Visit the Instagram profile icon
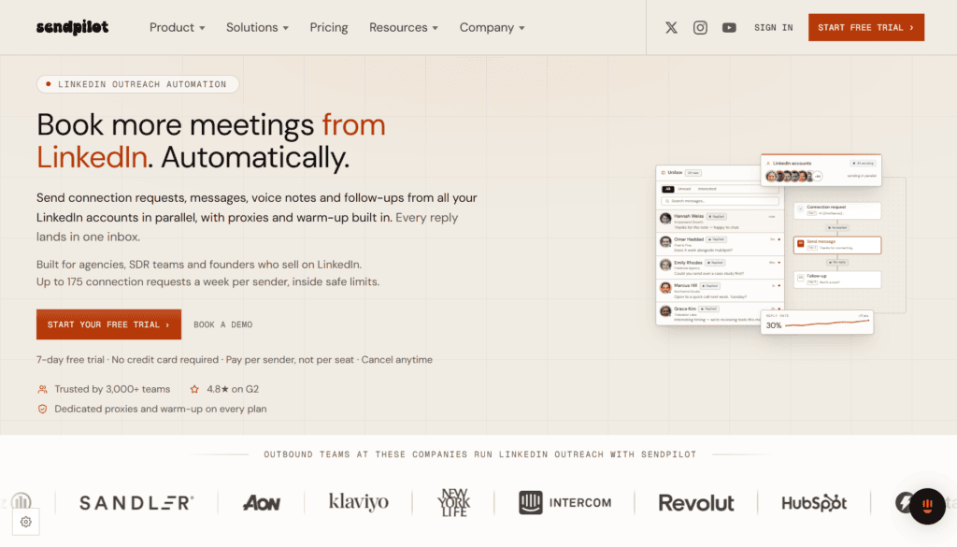The image size is (957, 547). coord(700,27)
